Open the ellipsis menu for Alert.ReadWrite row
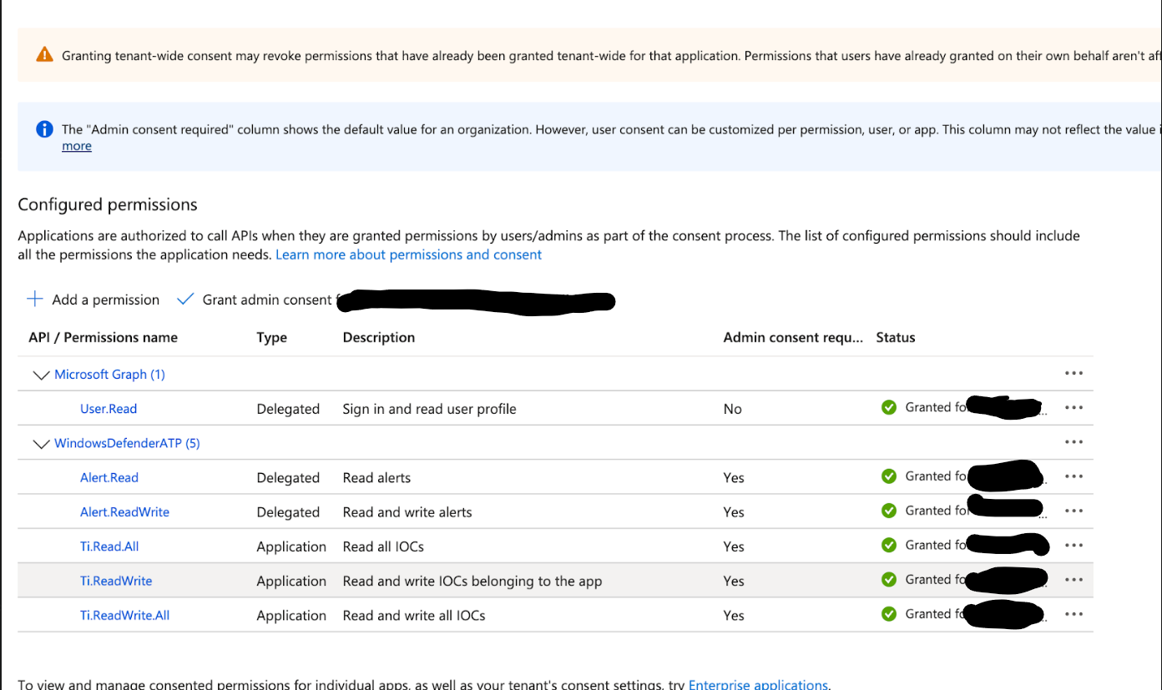The width and height of the screenshot is (1162, 690). tap(1074, 511)
